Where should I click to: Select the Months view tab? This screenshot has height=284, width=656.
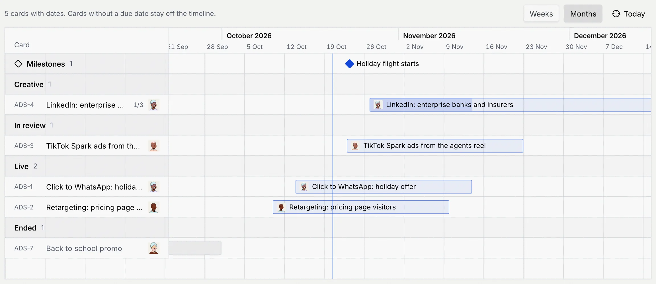[583, 14]
